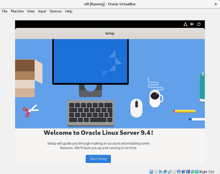Click the keyboard capture indicator
This screenshot has width=220, height=174.
197,172
